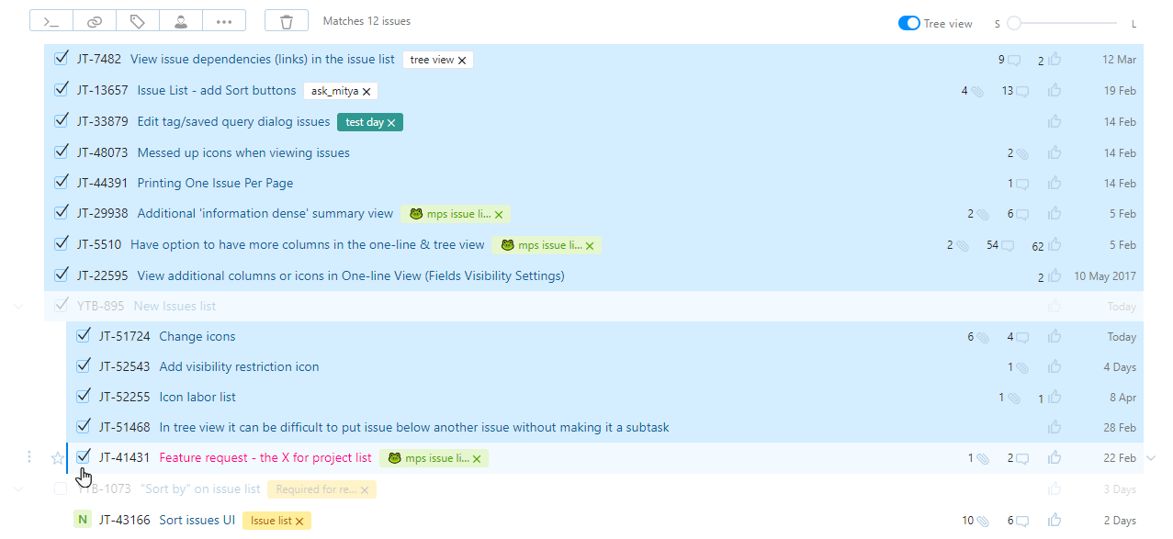Remove the 'test day' tag
Viewport: 1173px width, 539px height.
(x=391, y=123)
